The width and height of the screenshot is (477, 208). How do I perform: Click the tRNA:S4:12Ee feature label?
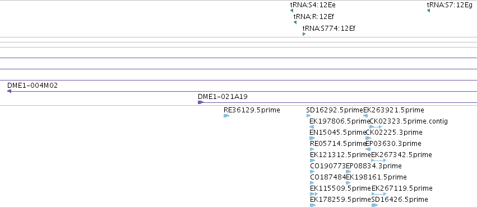(x=313, y=5)
